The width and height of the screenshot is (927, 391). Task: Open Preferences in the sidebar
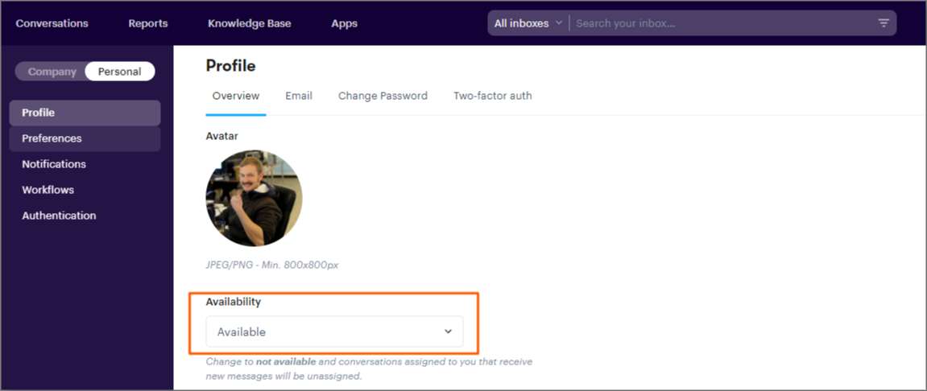tap(52, 138)
